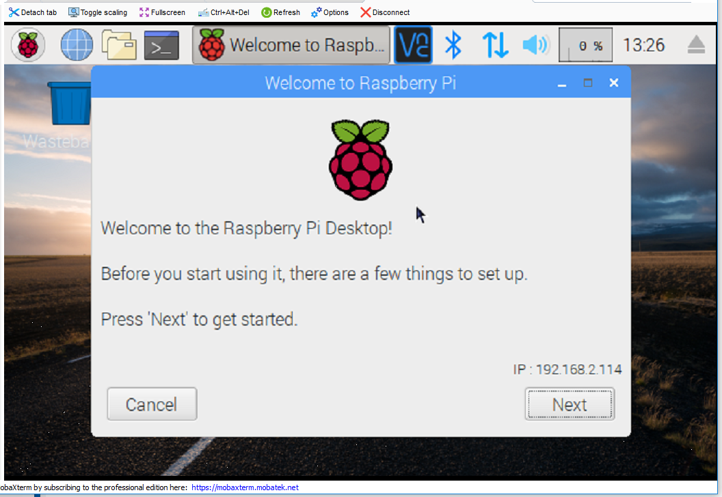This screenshot has height=497, width=722.
Task: Click Detach tab in MobaXterm toolbar
Action: point(33,12)
